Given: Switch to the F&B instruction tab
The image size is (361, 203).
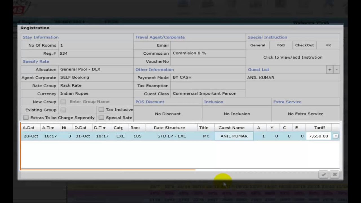Looking at the screenshot, I should point(281,45).
